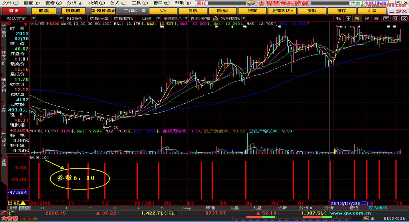This screenshot has width=409, height=222.
Task: Select the 线 line drawing tool
Action: pyautogui.click(x=367, y=18)
